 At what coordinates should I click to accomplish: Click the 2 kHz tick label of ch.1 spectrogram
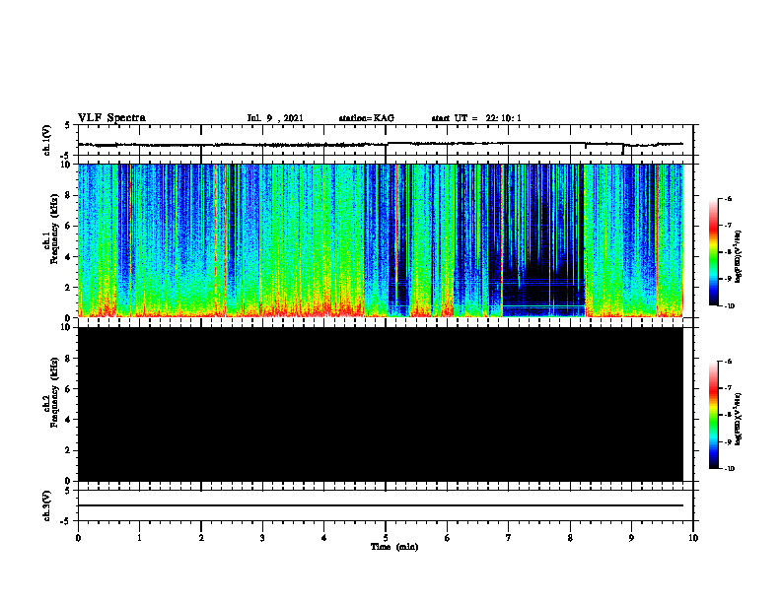point(69,288)
